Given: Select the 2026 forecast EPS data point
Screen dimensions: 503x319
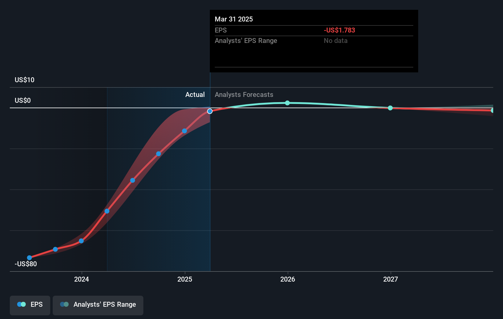Looking at the screenshot, I should (x=287, y=103).
